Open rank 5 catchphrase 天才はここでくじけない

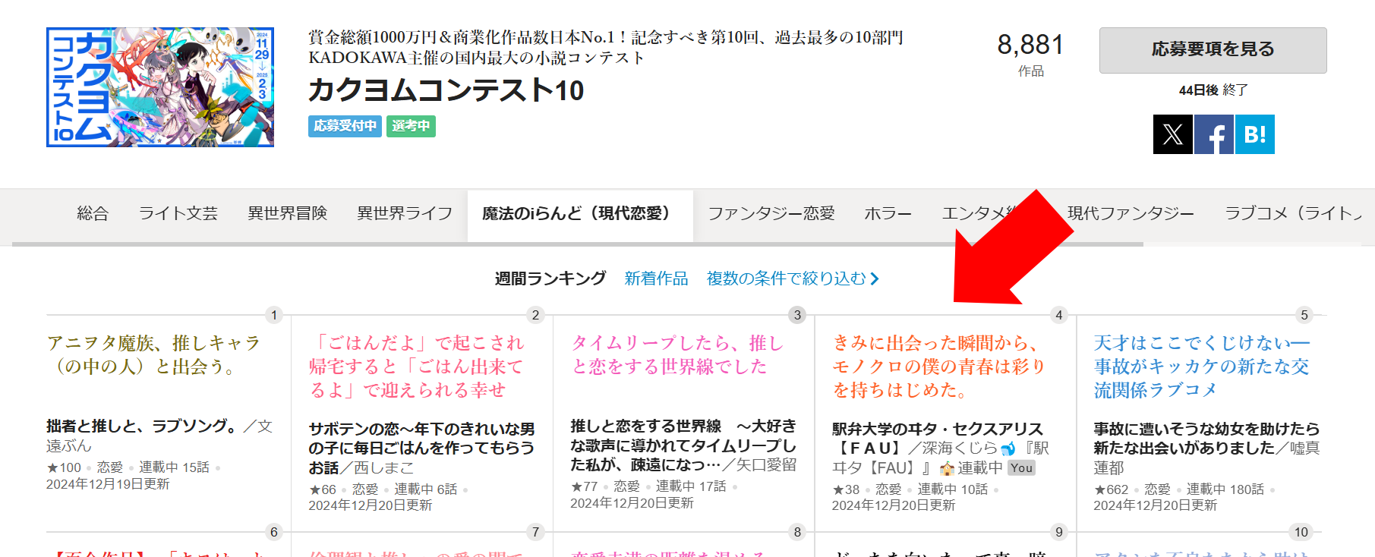coord(1201,367)
